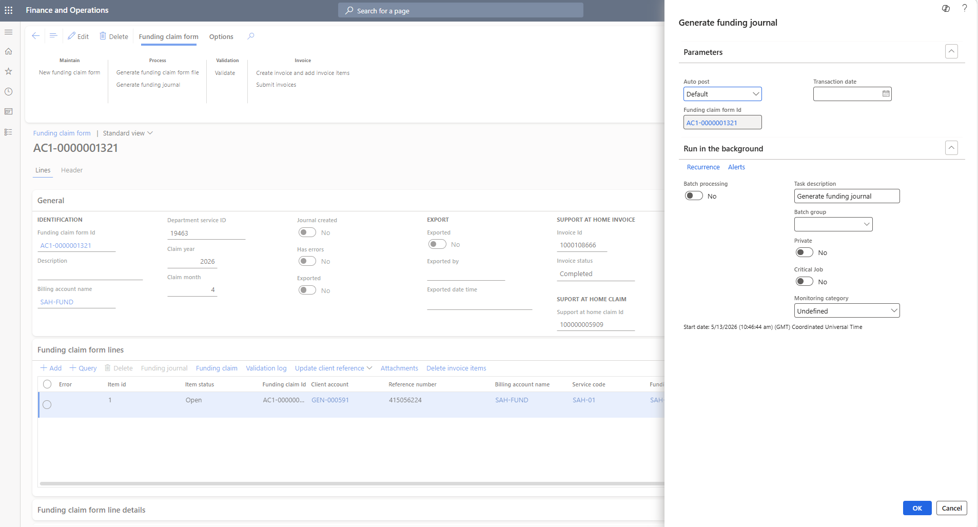Click the help question mark icon

pos(965,8)
